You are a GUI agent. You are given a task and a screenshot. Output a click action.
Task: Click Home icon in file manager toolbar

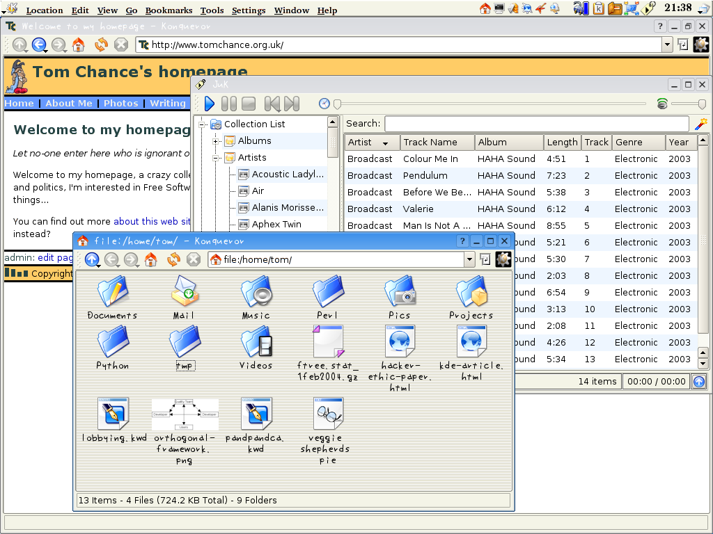(151, 259)
